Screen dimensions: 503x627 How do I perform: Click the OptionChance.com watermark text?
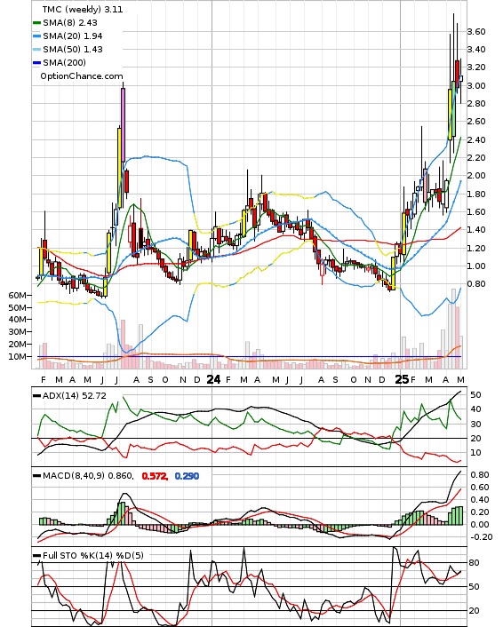(x=82, y=76)
